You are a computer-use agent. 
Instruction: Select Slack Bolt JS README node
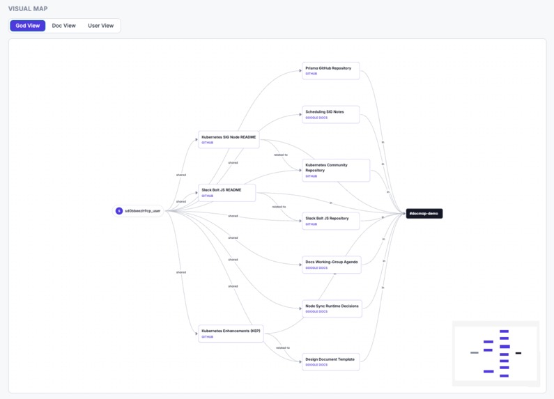[227, 193]
